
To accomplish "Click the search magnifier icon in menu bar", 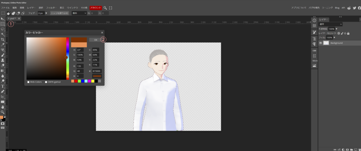I will click(105, 7).
